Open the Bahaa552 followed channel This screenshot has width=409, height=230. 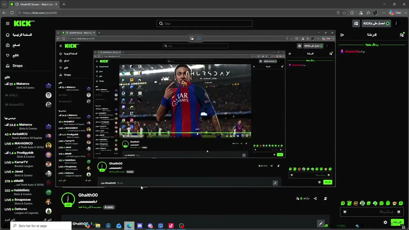point(28,104)
